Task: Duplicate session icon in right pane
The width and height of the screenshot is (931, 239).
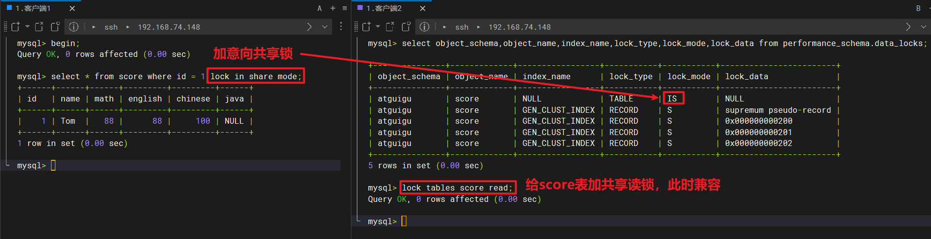Action: pos(406,27)
